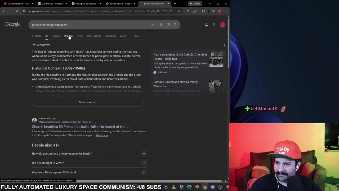Image resolution: width=339 pixels, height=191 pixels.
Task: Open 'Church beatifies 50 French Catholics' result
Action: (x=80, y=127)
